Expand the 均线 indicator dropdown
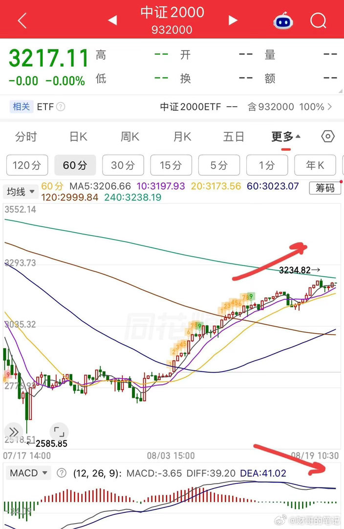 [20, 192]
